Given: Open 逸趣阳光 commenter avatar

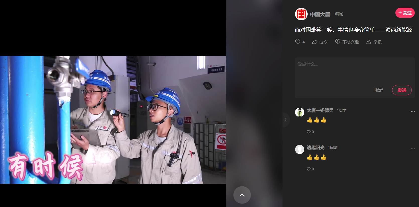Looking at the screenshot, I should tap(300, 149).
